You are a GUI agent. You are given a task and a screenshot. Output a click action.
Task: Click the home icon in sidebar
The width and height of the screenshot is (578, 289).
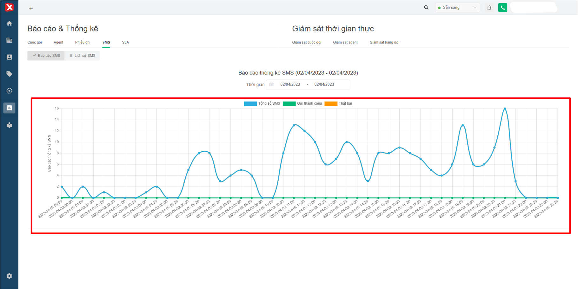click(x=9, y=23)
